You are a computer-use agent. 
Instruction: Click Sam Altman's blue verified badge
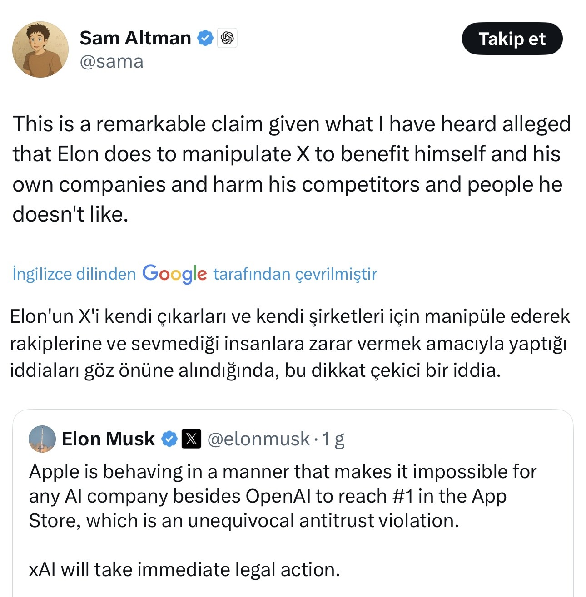click(x=205, y=38)
